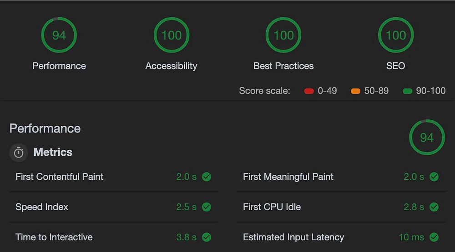Select the SEO score gauge

(x=395, y=35)
